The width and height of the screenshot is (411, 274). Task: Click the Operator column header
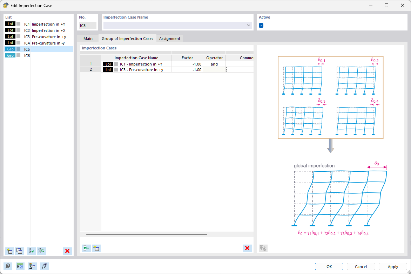click(214, 57)
